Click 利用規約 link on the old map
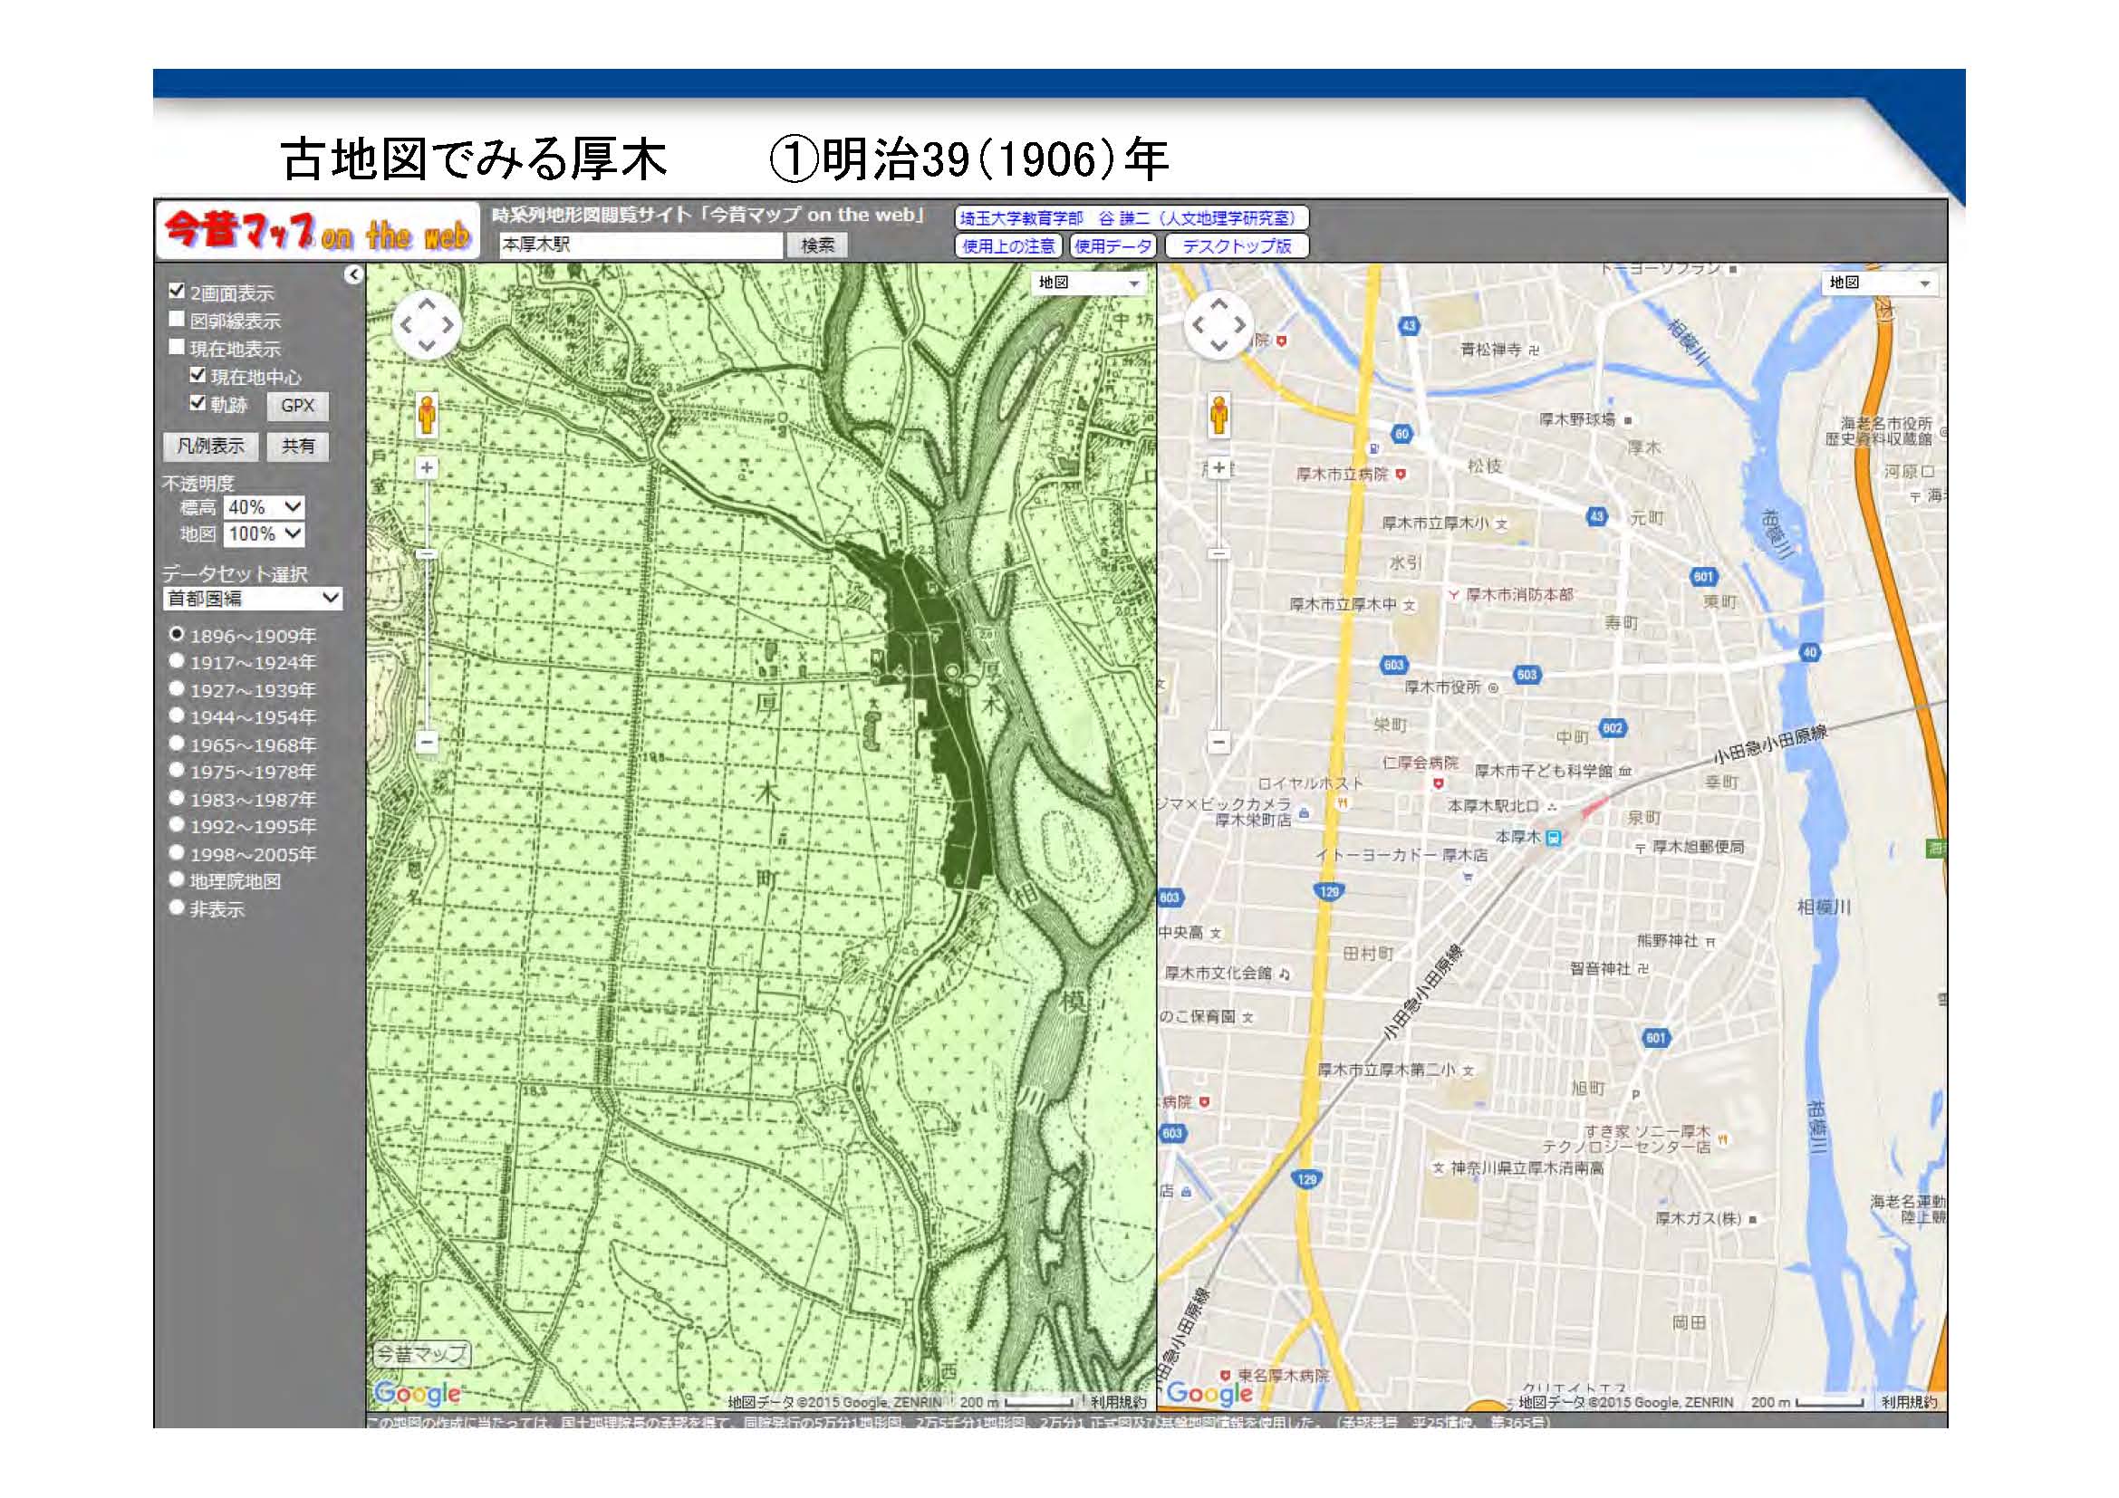 point(1119,1402)
